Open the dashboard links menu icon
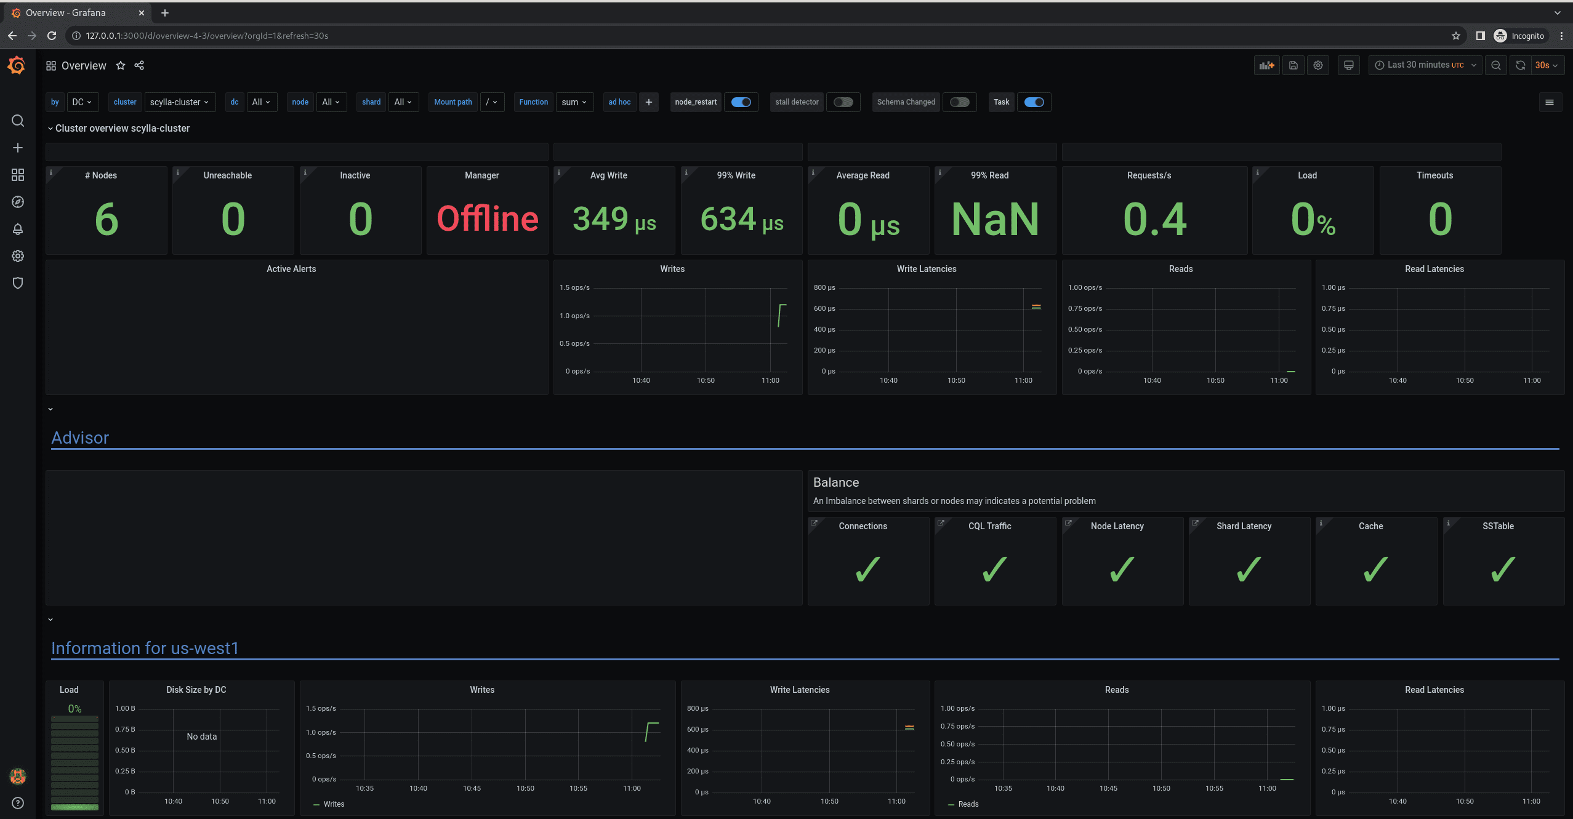 (1550, 102)
